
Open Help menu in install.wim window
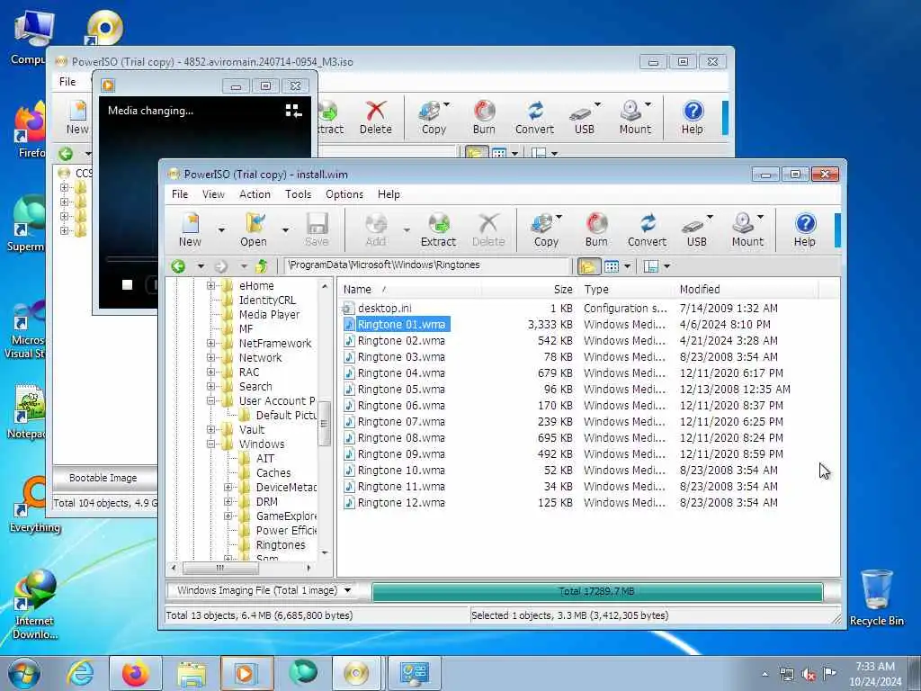[389, 194]
